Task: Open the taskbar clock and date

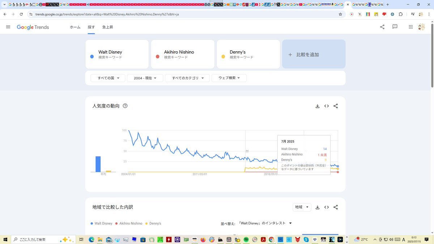Action: click(x=413, y=239)
